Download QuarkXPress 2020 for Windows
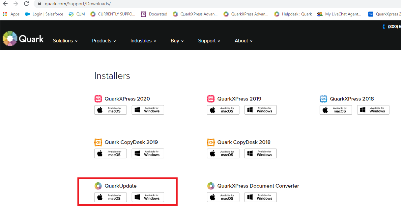The width and height of the screenshot is (401, 206). click(148, 110)
